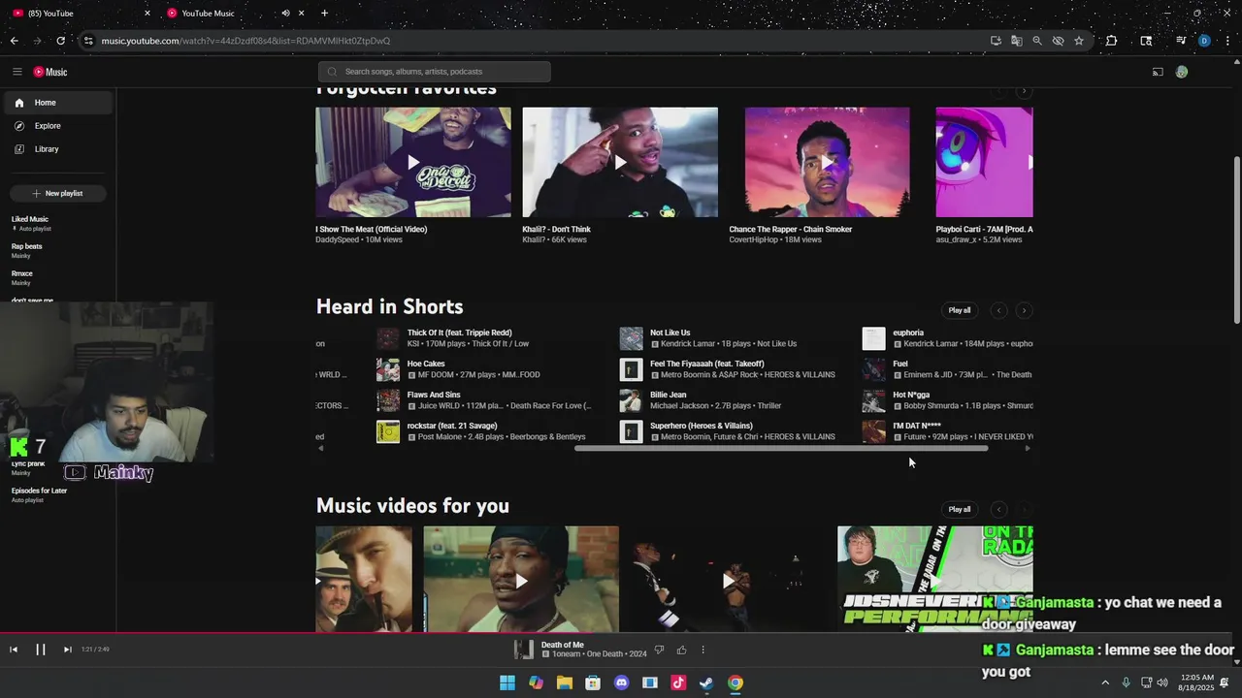
Task: Click the vertical page scrollbar
Action: click(x=1236, y=239)
